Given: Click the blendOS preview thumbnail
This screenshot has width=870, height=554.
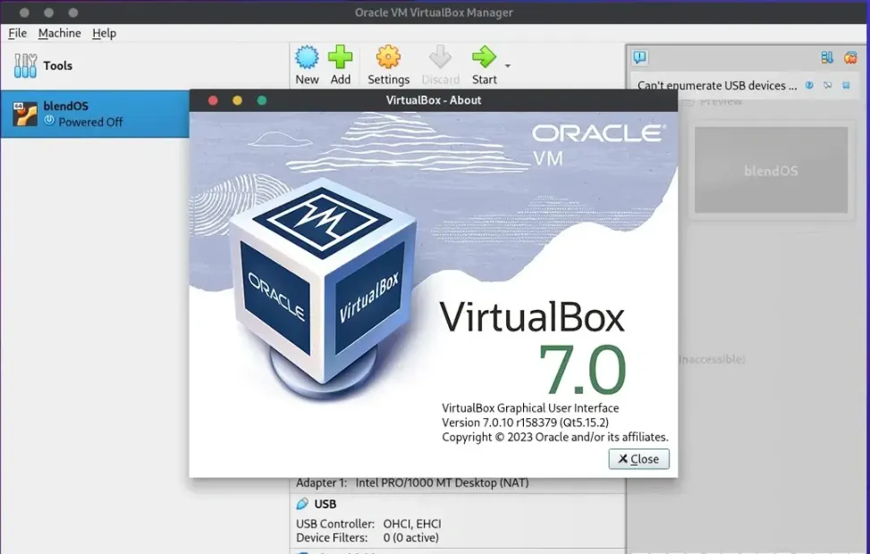Looking at the screenshot, I should click(771, 170).
